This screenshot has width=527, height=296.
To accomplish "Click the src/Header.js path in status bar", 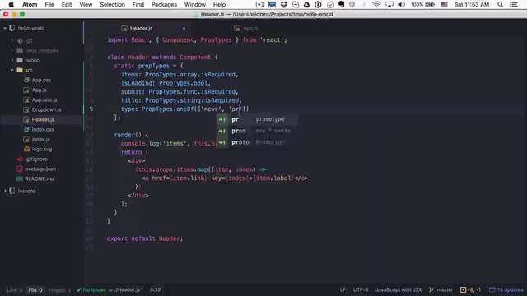I will pyautogui.click(x=124, y=290).
